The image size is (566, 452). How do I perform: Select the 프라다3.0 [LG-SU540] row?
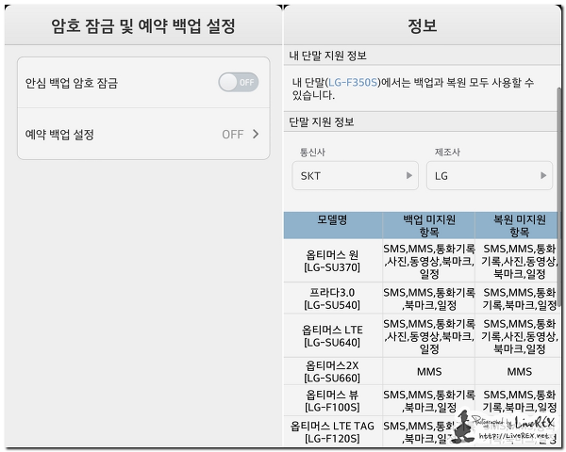tap(422, 299)
